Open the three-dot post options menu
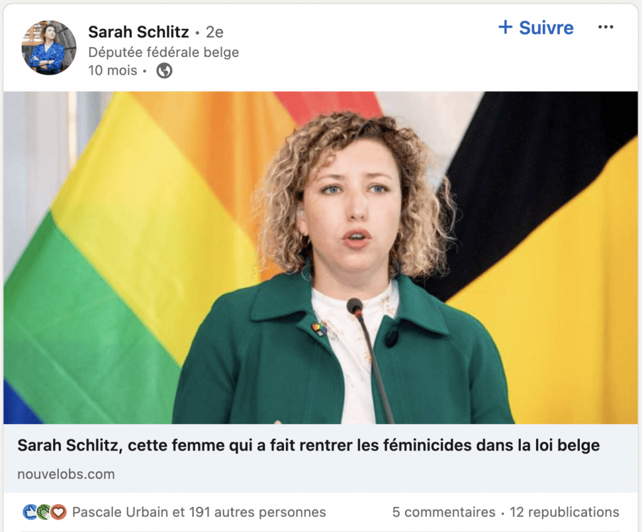This screenshot has width=642, height=532. click(606, 27)
